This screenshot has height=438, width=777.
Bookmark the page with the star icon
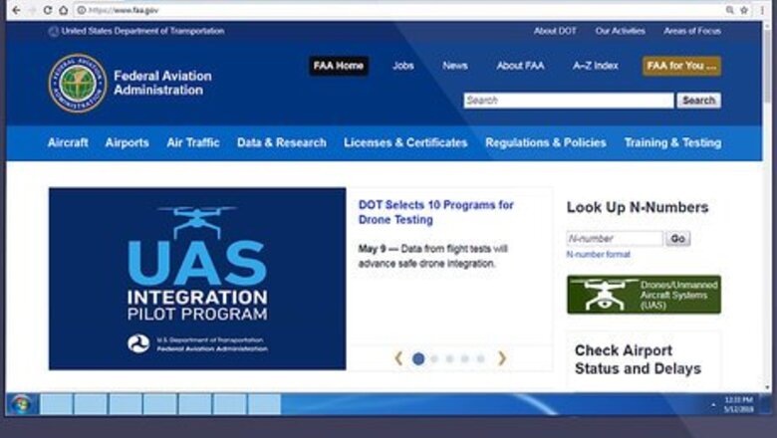click(744, 10)
